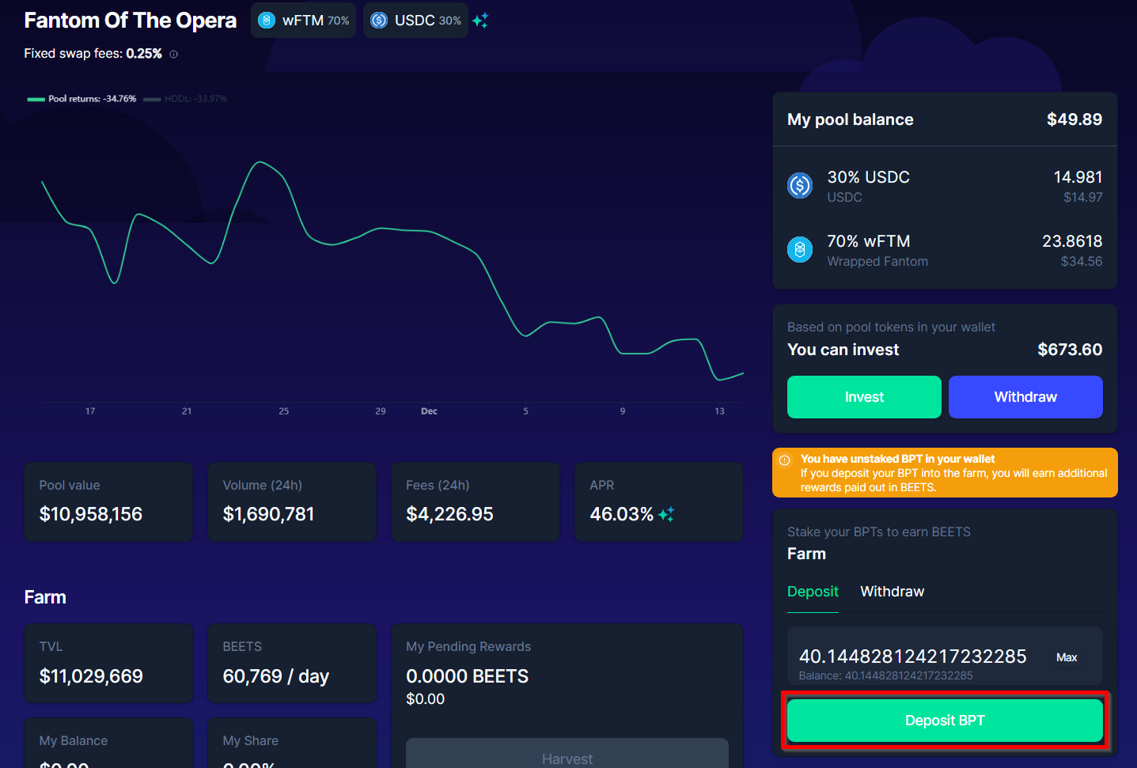The height and width of the screenshot is (768, 1137).
Task: Select the wFTM 70% token chip
Action: pyautogui.click(x=303, y=21)
